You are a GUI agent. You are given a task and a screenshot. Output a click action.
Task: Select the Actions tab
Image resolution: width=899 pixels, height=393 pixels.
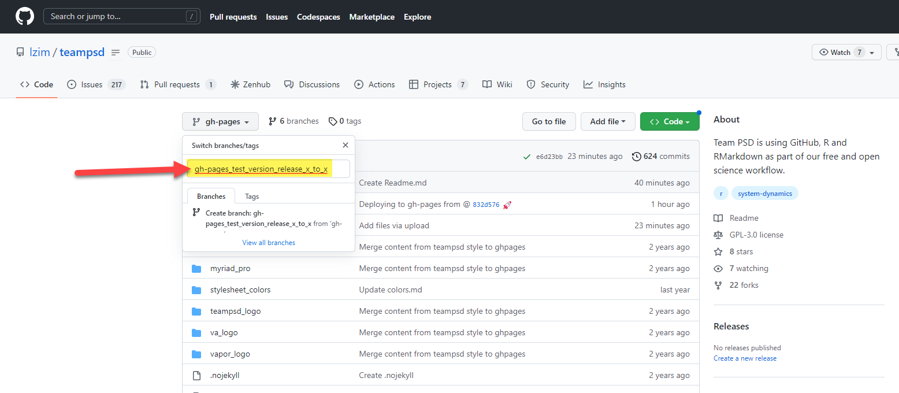(x=374, y=84)
